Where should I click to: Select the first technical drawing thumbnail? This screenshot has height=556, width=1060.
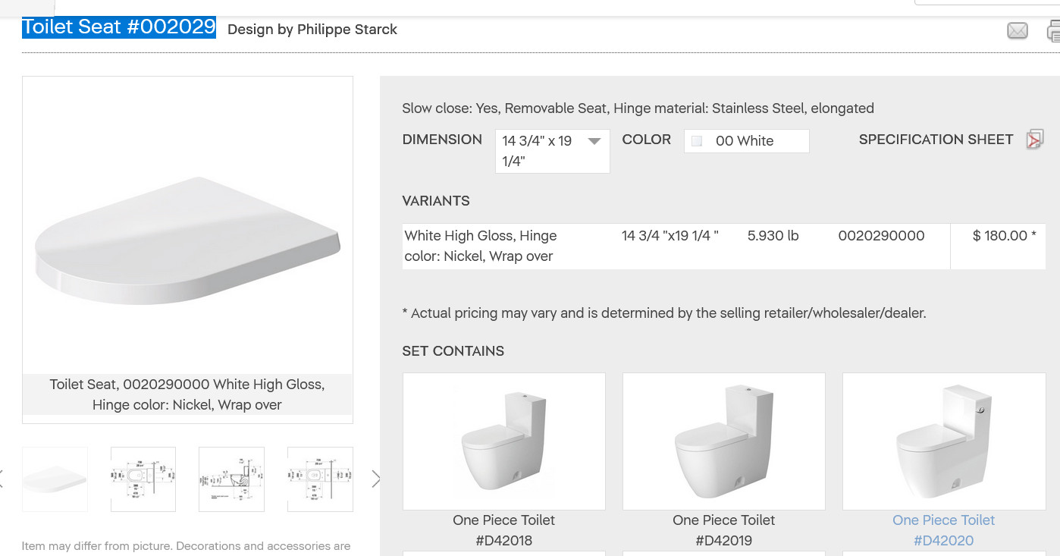pyautogui.click(x=143, y=479)
